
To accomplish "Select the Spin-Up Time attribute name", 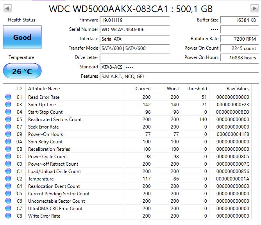I will pos(42,105).
